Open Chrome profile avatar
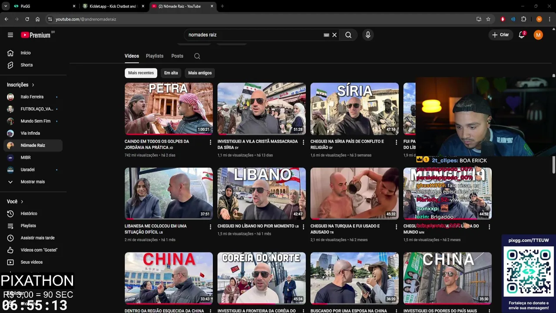Image resolution: width=556 pixels, height=313 pixels. (539, 19)
